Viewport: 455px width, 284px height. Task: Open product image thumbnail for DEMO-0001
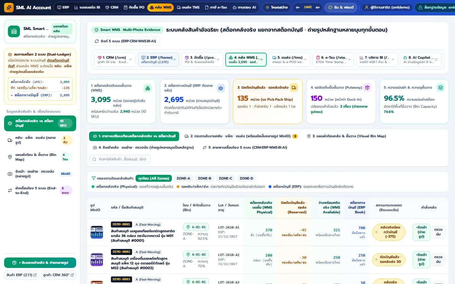97,232
